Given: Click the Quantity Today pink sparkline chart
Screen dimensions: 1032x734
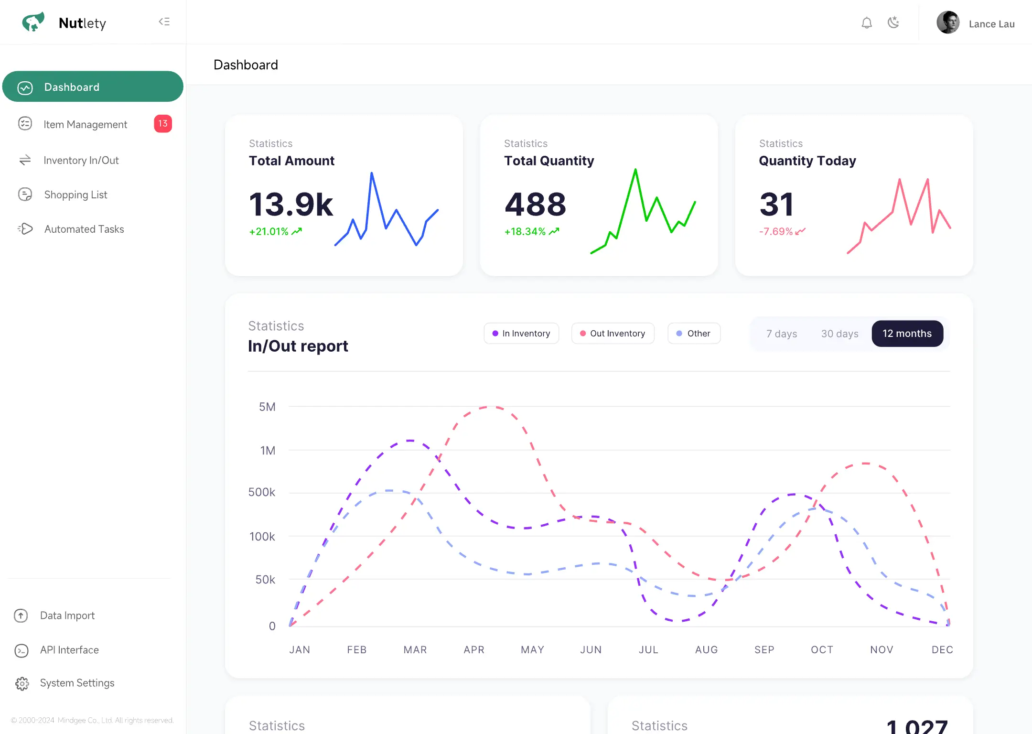Looking at the screenshot, I should (899, 216).
